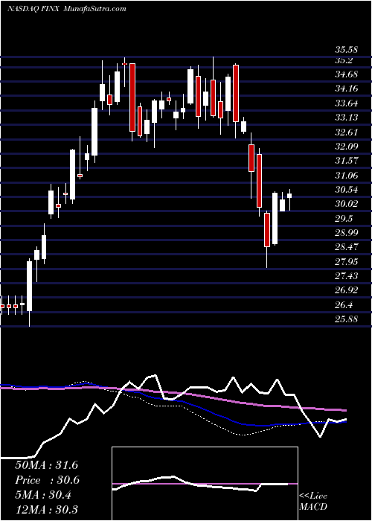The width and height of the screenshot is (372, 521).
Task: Select the 33.13 price axis label
Action: click(x=346, y=118)
